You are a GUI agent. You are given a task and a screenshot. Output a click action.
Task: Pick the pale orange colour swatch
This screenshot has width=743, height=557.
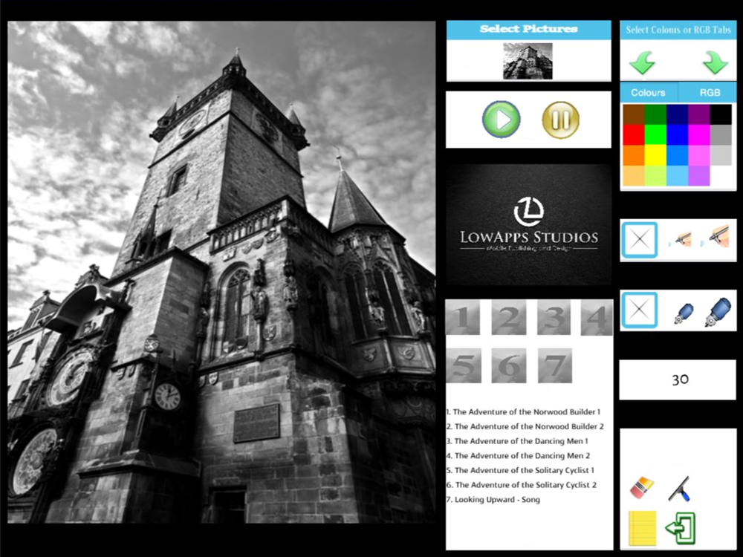click(x=634, y=176)
